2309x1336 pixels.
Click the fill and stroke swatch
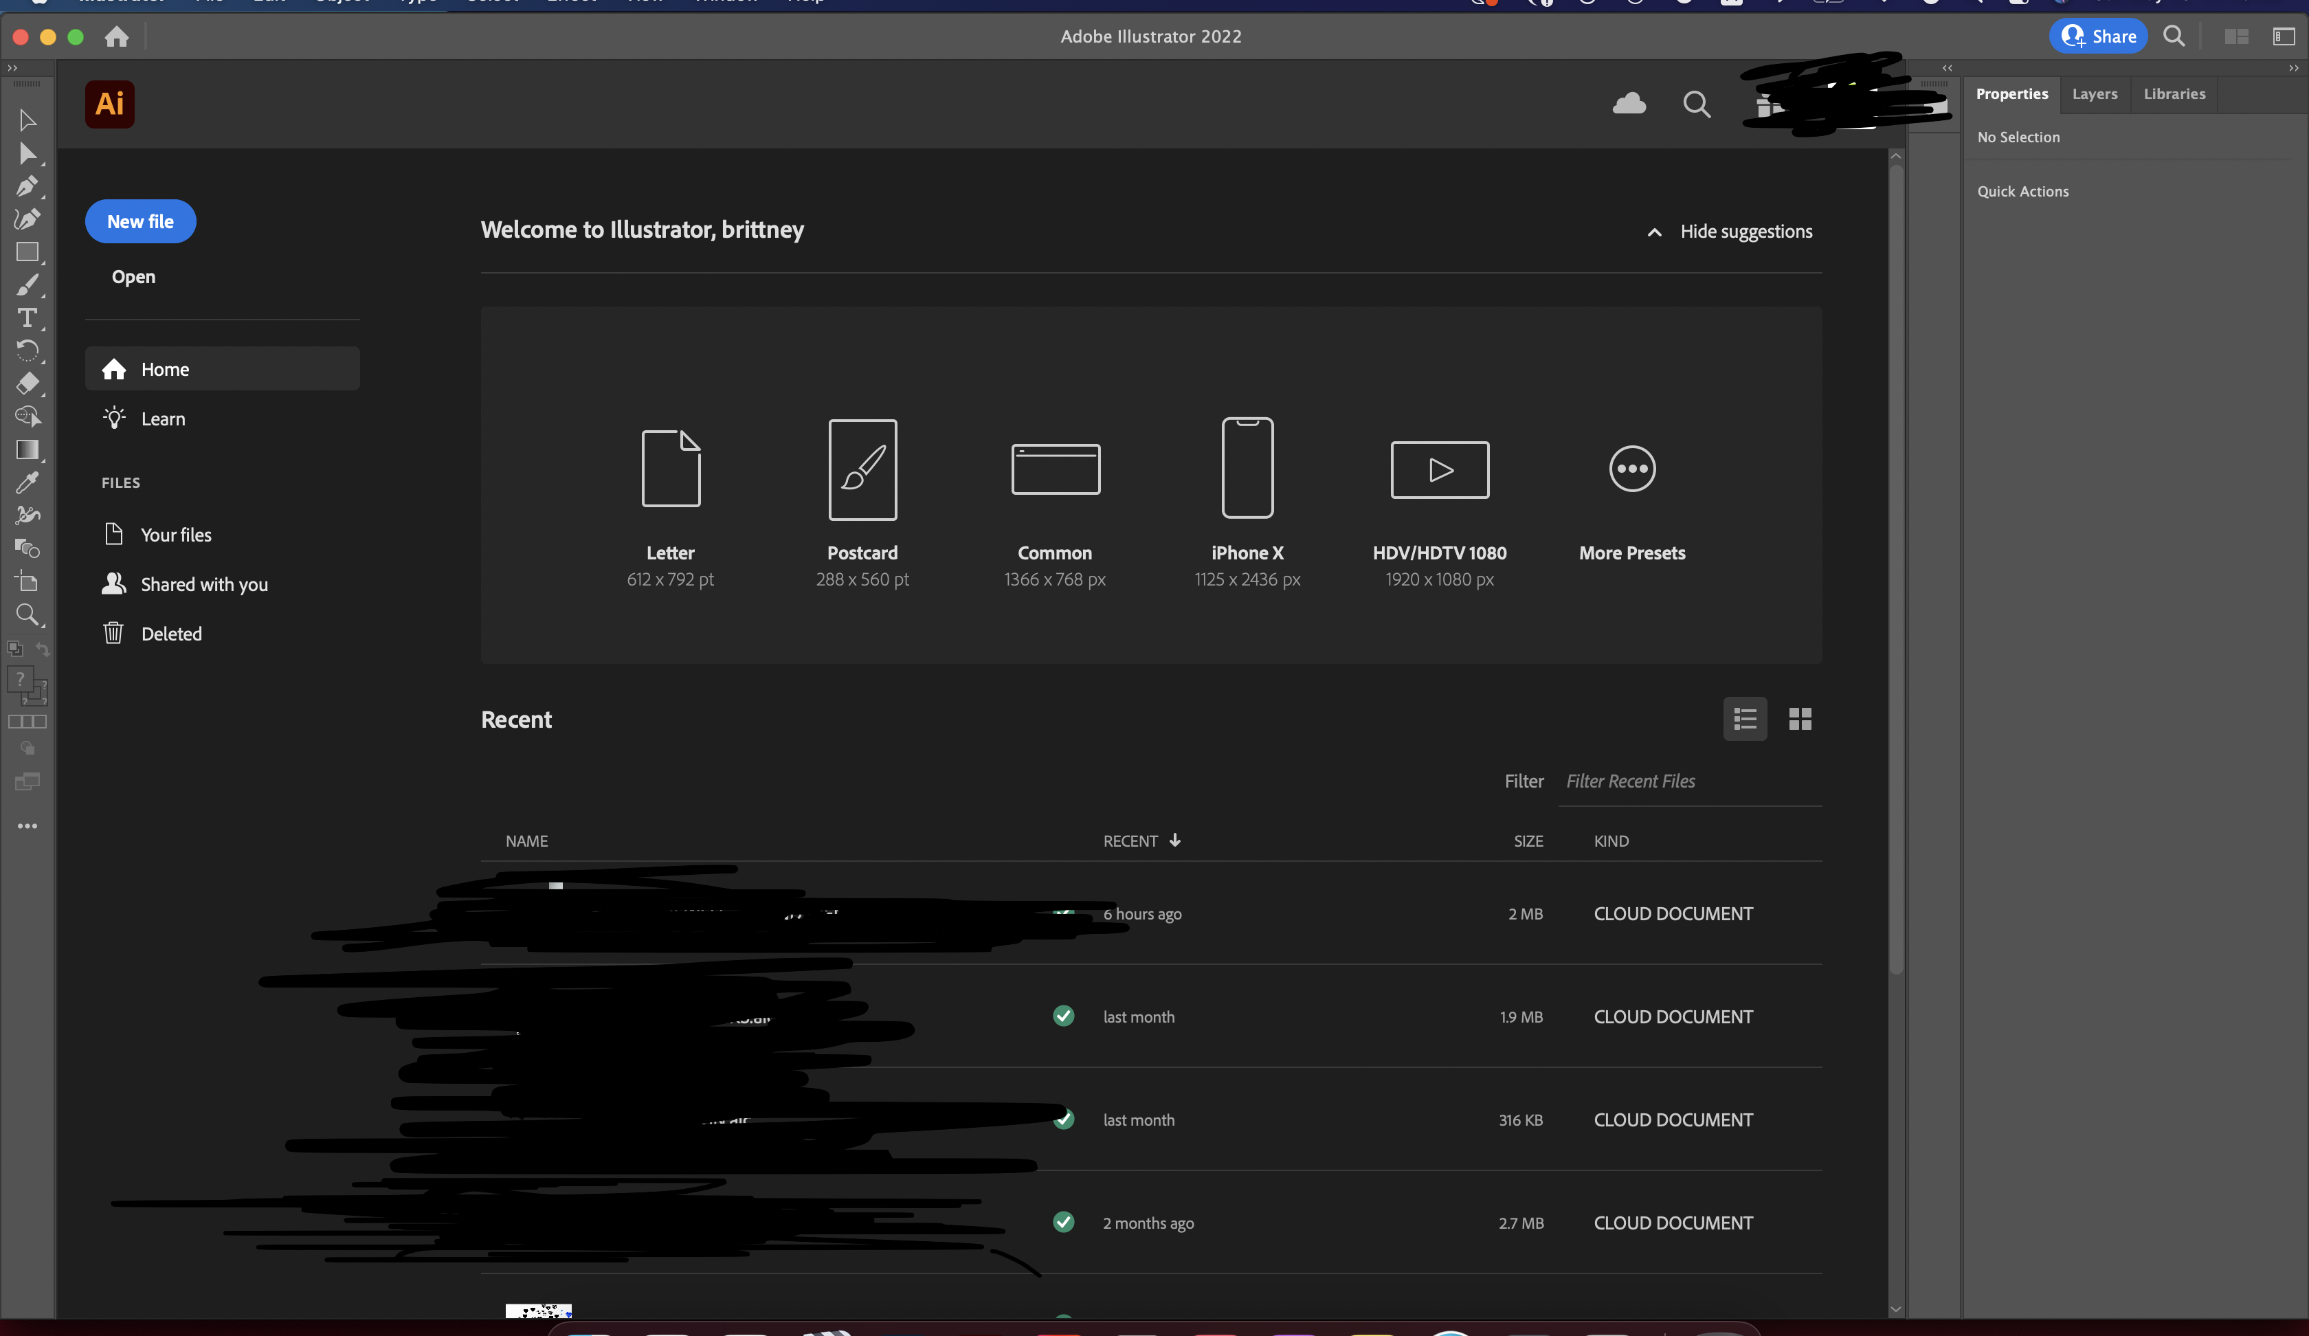coord(27,685)
